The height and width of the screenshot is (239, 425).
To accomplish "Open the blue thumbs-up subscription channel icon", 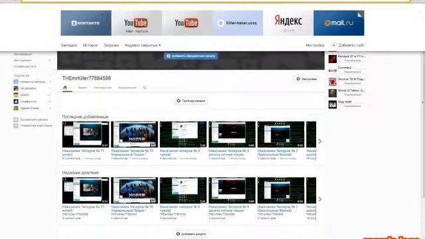I will tap(16, 102).
